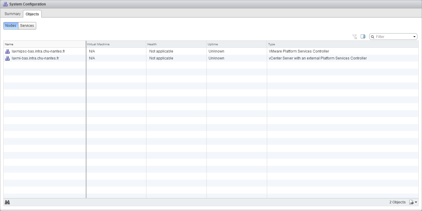Click the laxmi-bas node icon
This screenshot has width=422, height=211.
click(8, 58)
